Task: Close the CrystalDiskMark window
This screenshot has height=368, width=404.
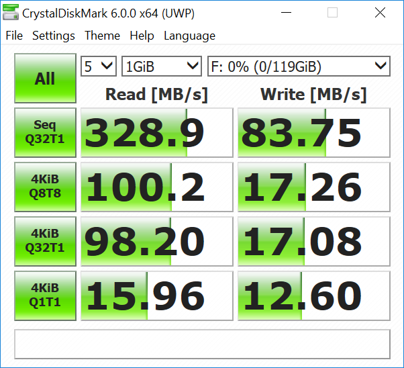Action: (x=380, y=12)
